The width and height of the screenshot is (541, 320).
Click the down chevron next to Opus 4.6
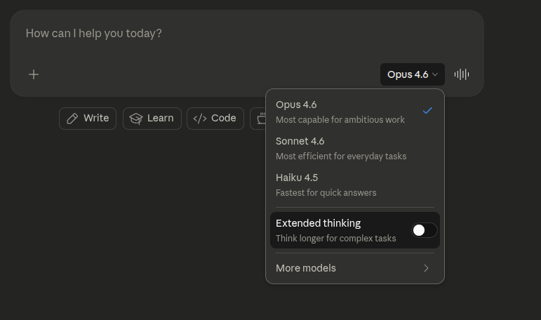pyautogui.click(x=435, y=74)
